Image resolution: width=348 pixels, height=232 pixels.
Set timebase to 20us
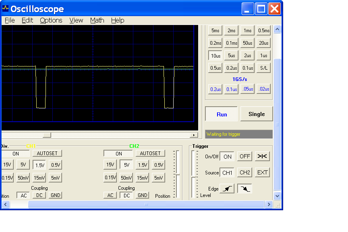(264, 43)
